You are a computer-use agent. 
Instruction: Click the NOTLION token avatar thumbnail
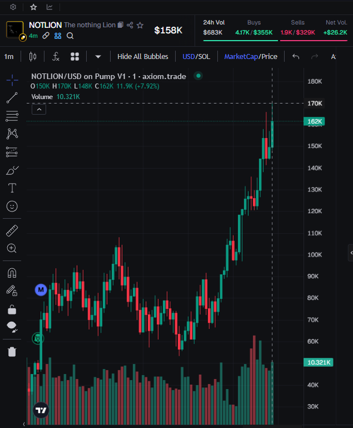point(14,29)
